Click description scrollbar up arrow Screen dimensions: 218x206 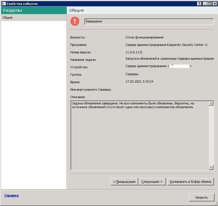click(211, 104)
